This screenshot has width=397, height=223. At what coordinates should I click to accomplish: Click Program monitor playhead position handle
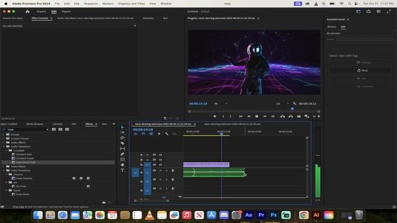[x=292, y=108]
